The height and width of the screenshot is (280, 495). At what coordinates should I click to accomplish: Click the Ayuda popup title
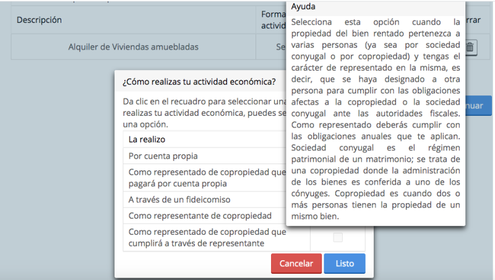click(x=303, y=6)
